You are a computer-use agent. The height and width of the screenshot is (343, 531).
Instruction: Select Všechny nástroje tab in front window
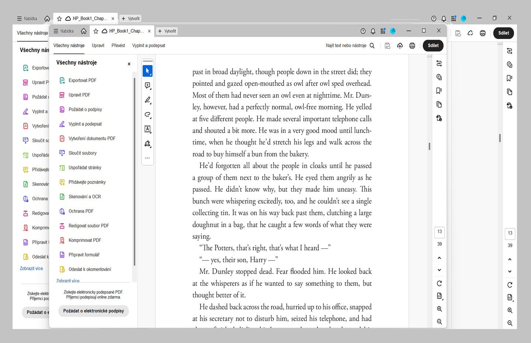point(69,46)
